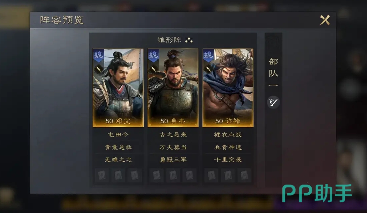Click the 魏 faction badge on 邓艾
The width and height of the screenshot is (367, 213).
pos(98,55)
